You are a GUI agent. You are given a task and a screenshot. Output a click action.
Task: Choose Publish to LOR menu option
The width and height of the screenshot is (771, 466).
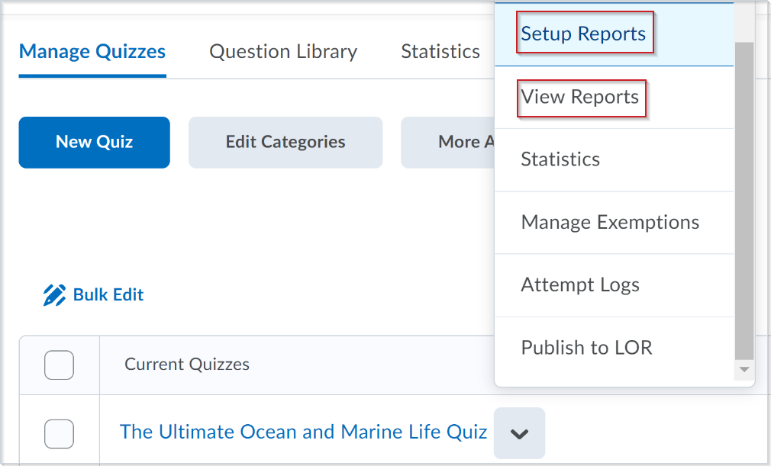point(586,348)
